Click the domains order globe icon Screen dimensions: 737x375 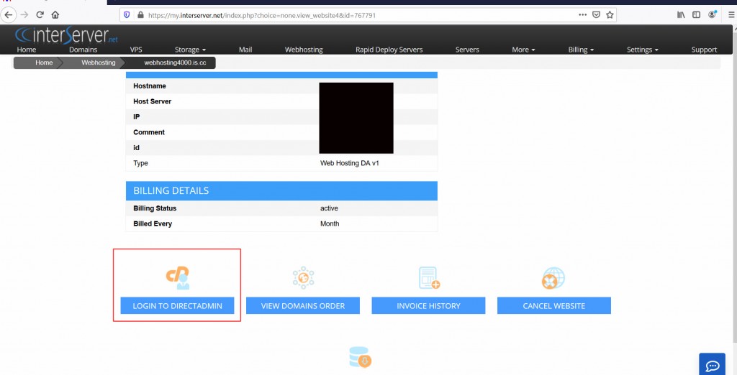click(303, 277)
